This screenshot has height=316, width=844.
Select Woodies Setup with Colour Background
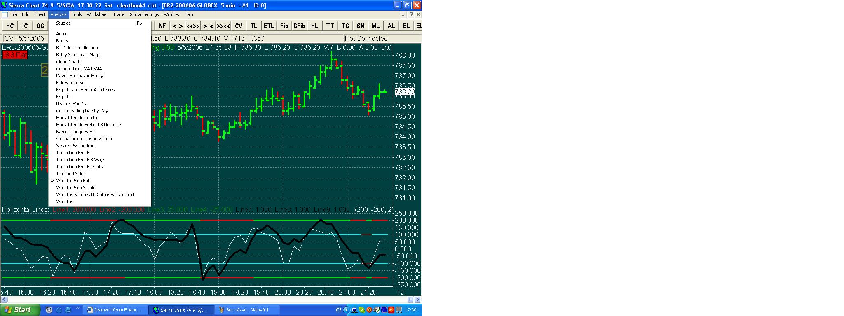[x=100, y=195]
